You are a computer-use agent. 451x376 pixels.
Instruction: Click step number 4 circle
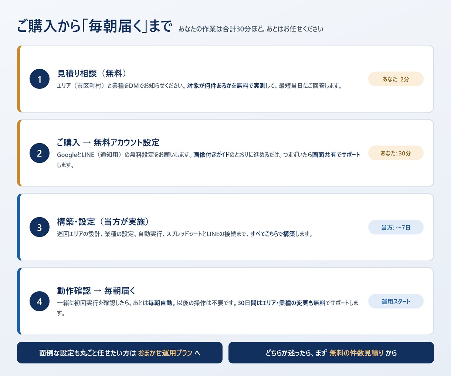point(40,301)
